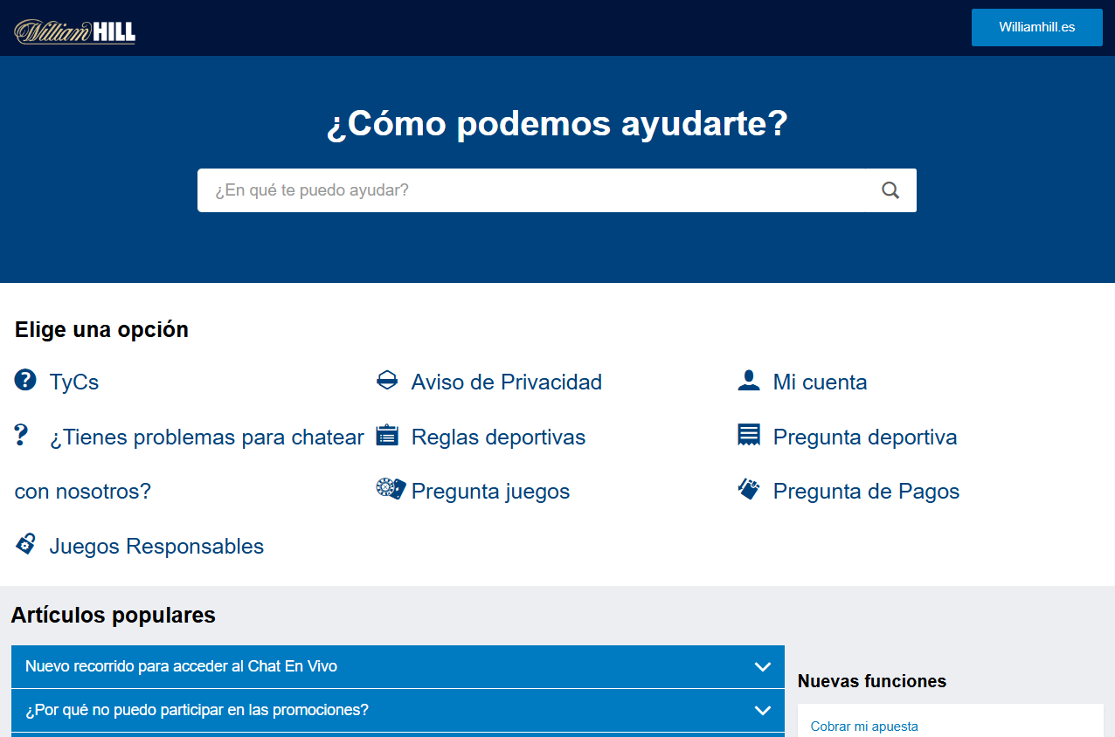Open the TyCs link
Viewport: 1115px width, 737px height.
tap(74, 382)
